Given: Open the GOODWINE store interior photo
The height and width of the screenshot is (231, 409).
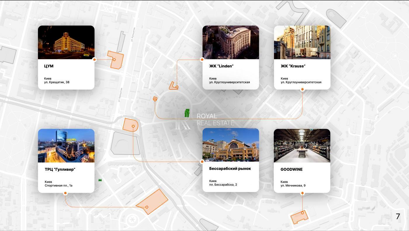Looking at the screenshot, I should click(302, 145).
